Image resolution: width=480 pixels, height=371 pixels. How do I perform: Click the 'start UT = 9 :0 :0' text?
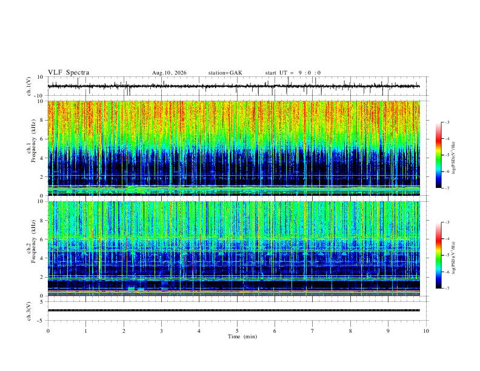(x=293, y=73)
